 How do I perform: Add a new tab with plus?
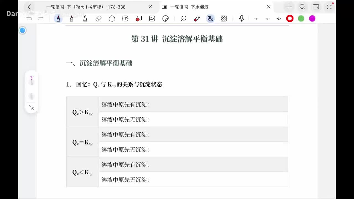click(x=289, y=7)
